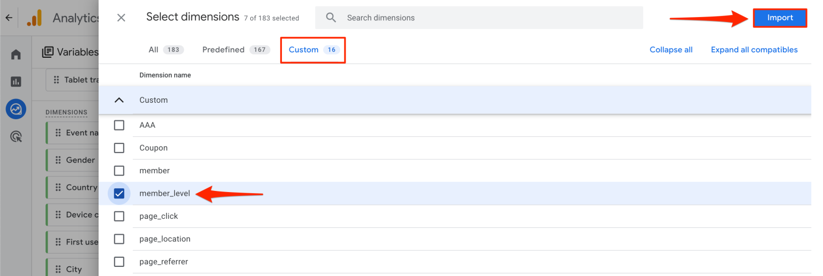Switch to the All 183 tab
823x276 pixels.
[x=166, y=50]
